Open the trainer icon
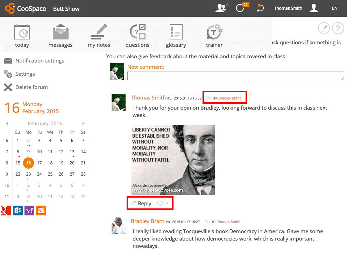The height and width of the screenshot is (258, 347). [214, 32]
